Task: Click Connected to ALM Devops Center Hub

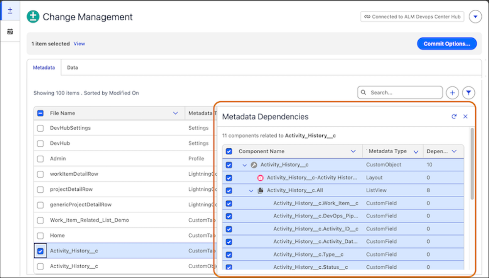Action: coord(412,17)
